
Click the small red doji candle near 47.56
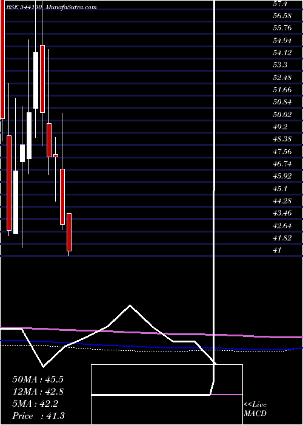tap(56, 155)
